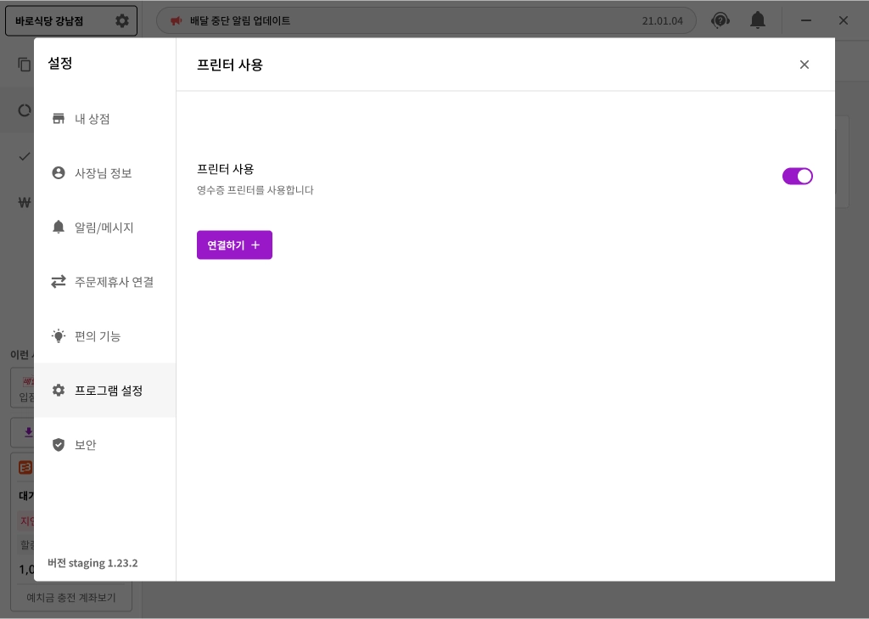The height and width of the screenshot is (619, 869).
Task: Click the 버전 staging 1.23.2 text
Action: (93, 563)
